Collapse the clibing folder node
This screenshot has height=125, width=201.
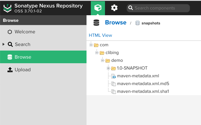[97, 53]
